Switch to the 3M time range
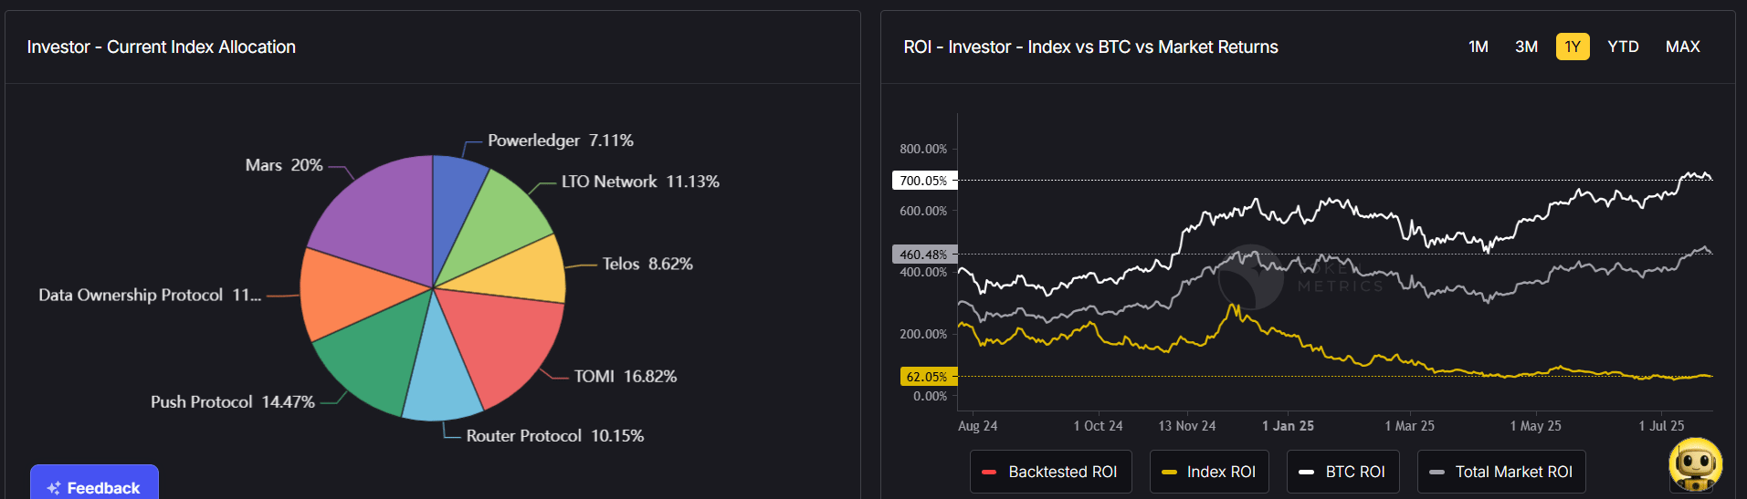This screenshot has height=499, width=1747. pos(1526,47)
